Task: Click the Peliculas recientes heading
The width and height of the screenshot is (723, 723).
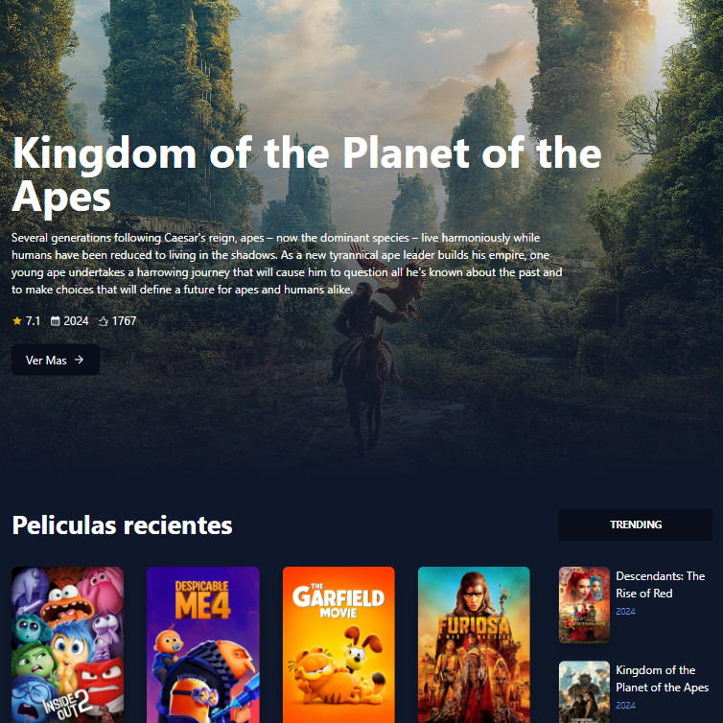Action: click(122, 525)
